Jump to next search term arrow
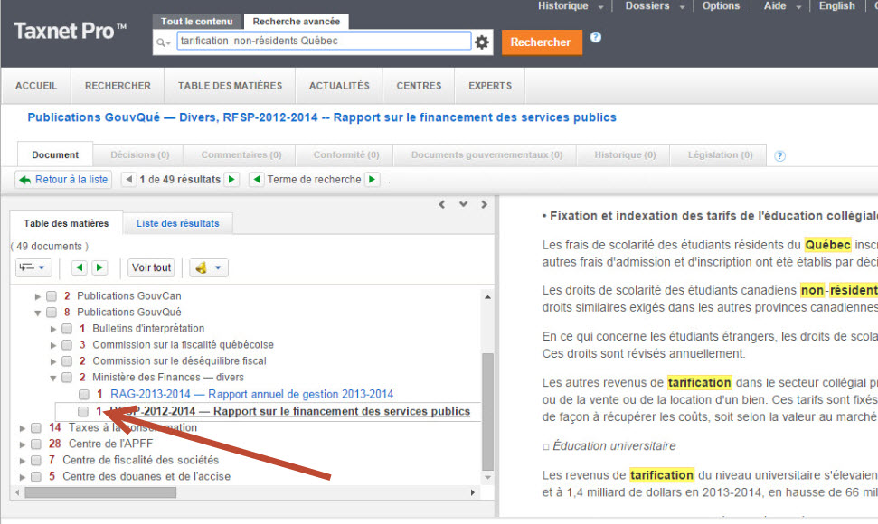 point(373,180)
